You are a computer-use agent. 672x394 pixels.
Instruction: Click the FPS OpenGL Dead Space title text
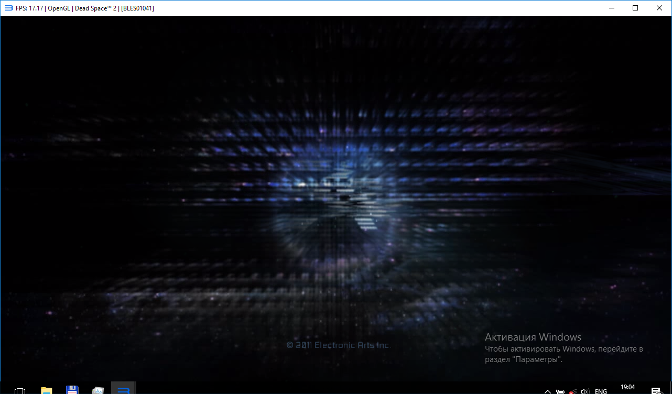coord(85,8)
